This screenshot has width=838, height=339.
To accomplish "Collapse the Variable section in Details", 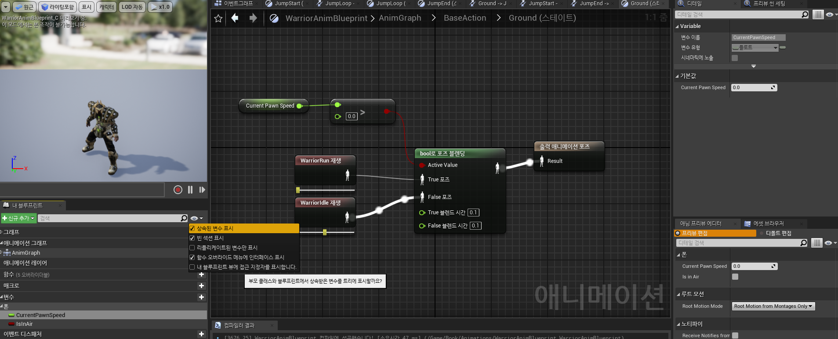I will [x=677, y=26].
